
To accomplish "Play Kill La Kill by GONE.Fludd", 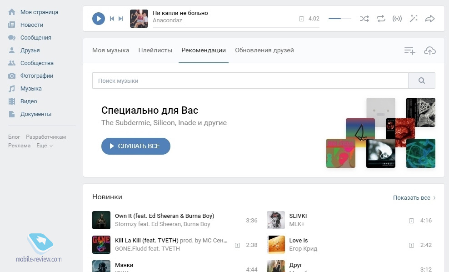I will pyautogui.click(x=101, y=245).
